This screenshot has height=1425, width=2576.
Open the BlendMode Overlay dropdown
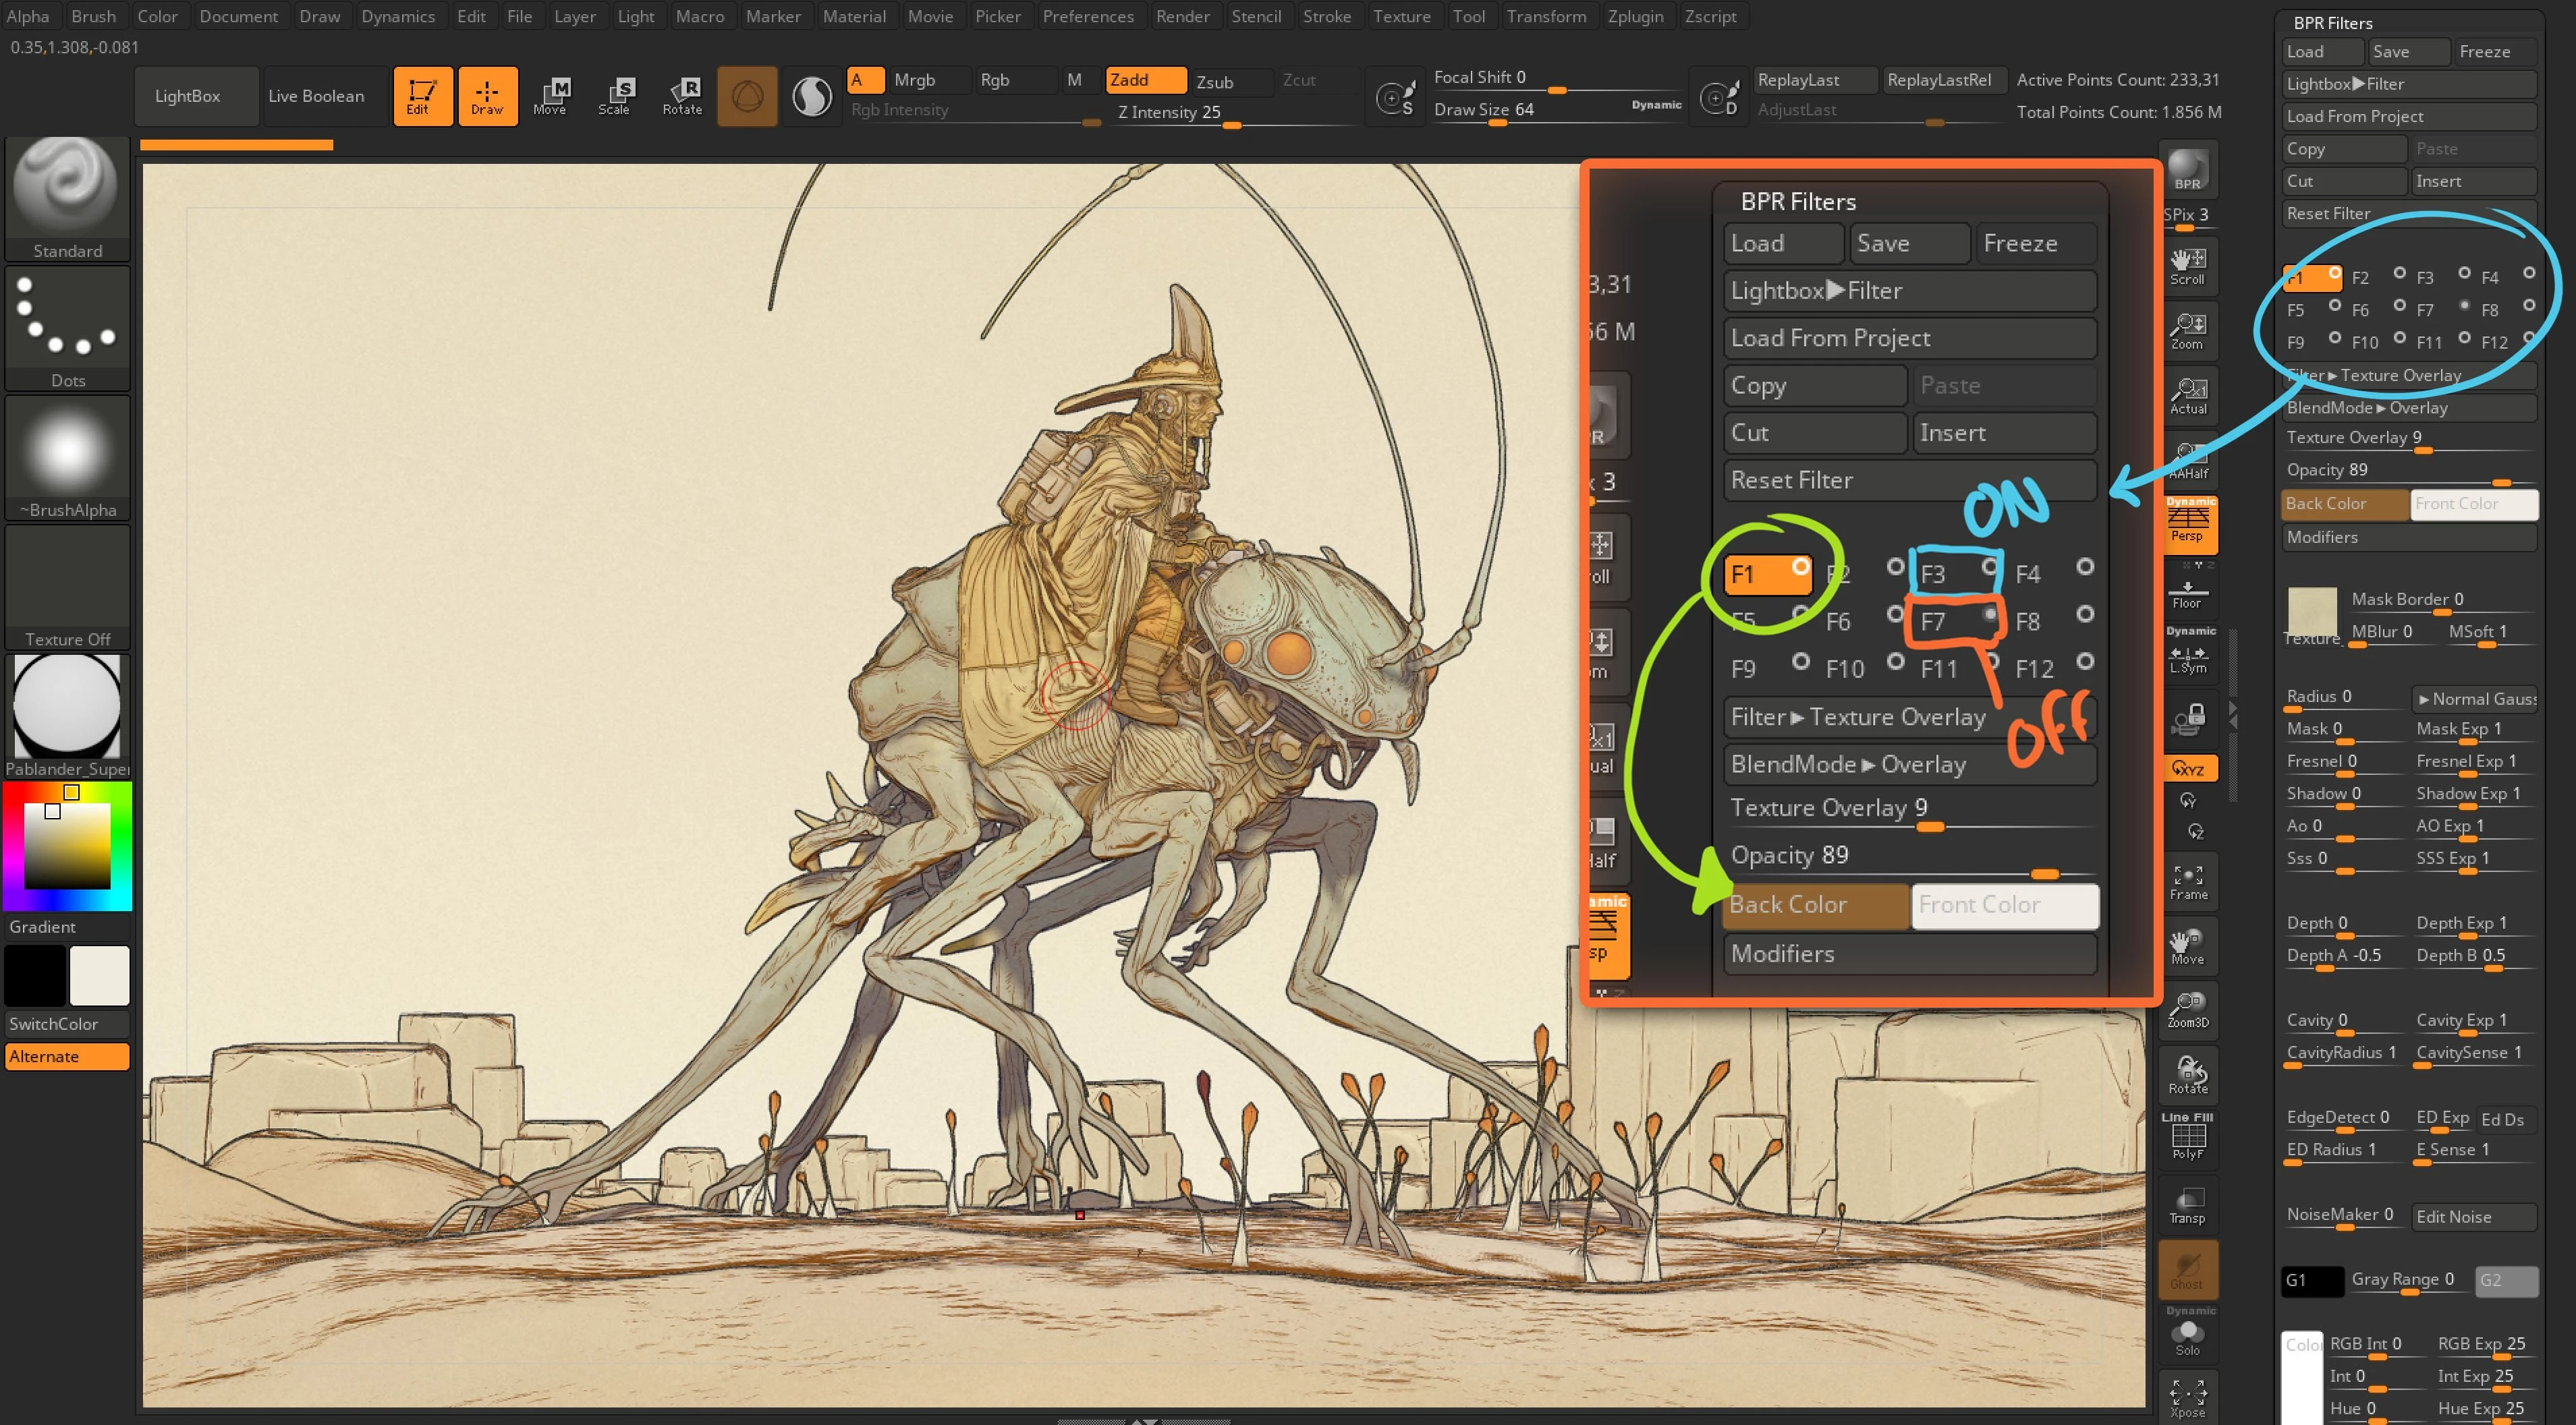[x=2409, y=408]
